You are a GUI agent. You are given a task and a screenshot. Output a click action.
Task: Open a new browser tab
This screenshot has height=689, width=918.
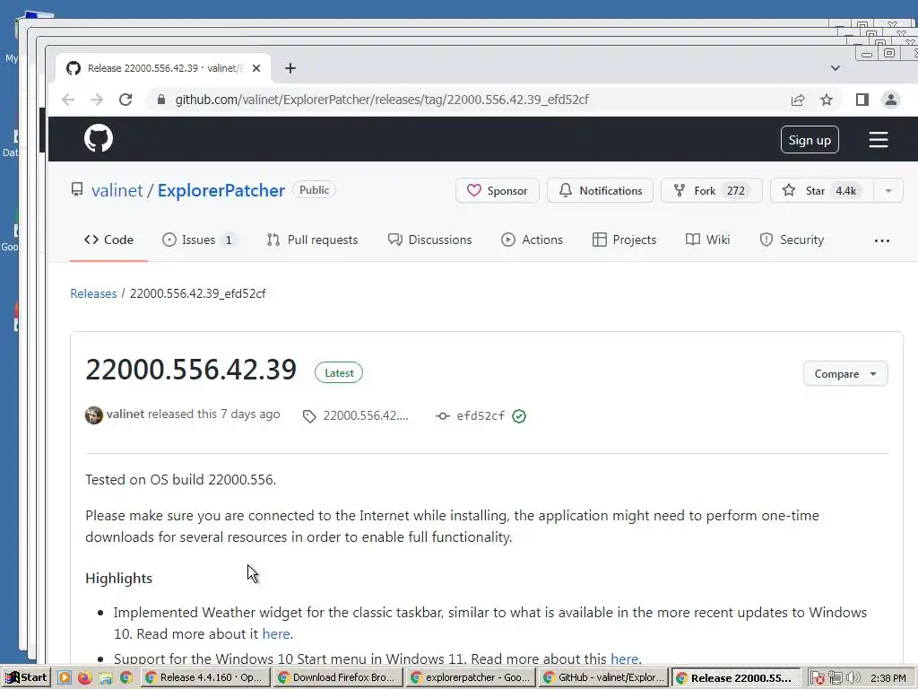290,68
